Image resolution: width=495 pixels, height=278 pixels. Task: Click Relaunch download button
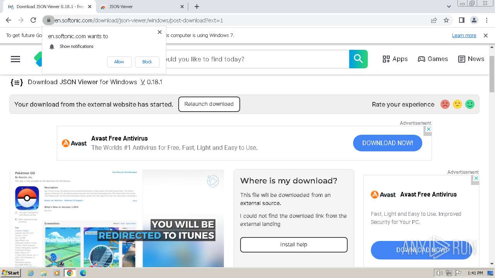pyautogui.click(x=209, y=104)
